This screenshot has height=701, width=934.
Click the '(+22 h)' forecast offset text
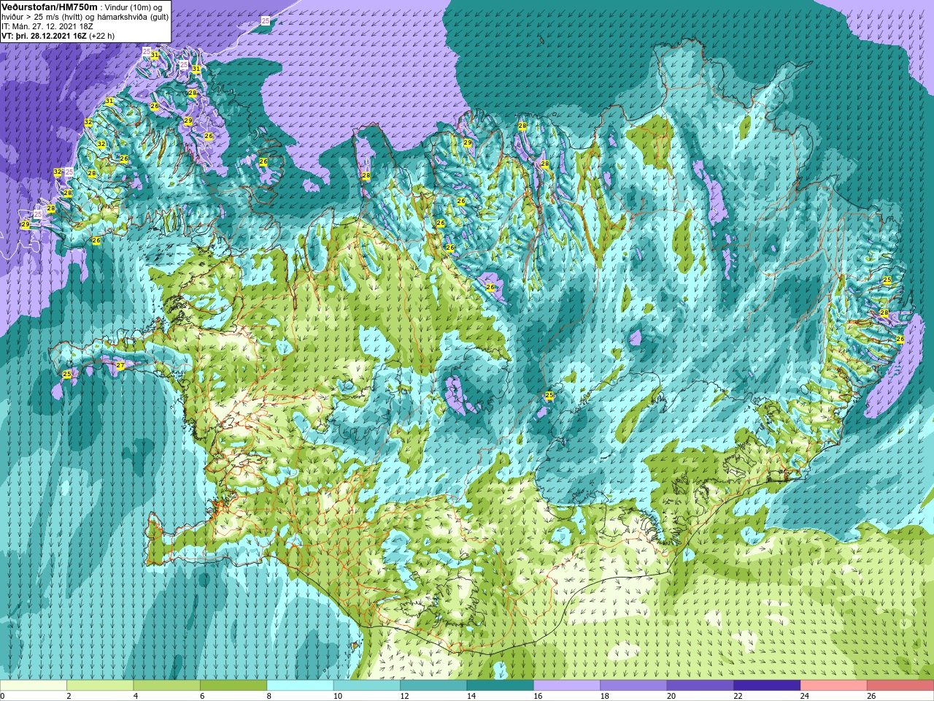(x=101, y=35)
